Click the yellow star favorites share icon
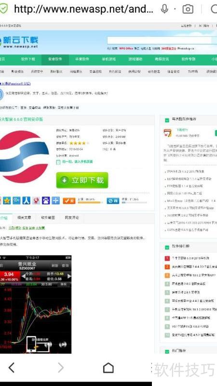217x386 pixels. [7, 200]
